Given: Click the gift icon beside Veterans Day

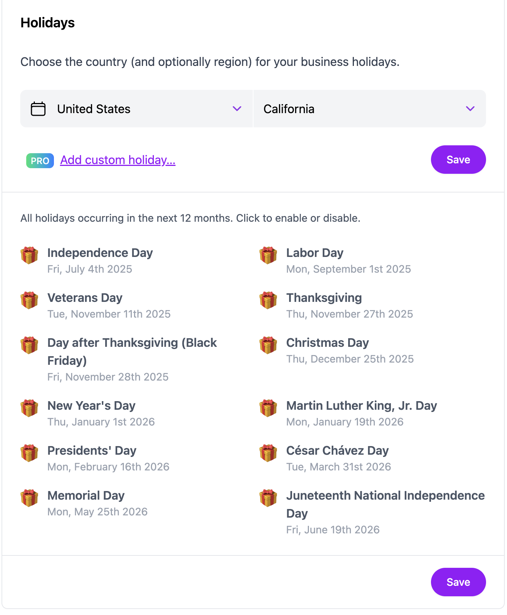Looking at the screenshot, I should tap(29, 300).
